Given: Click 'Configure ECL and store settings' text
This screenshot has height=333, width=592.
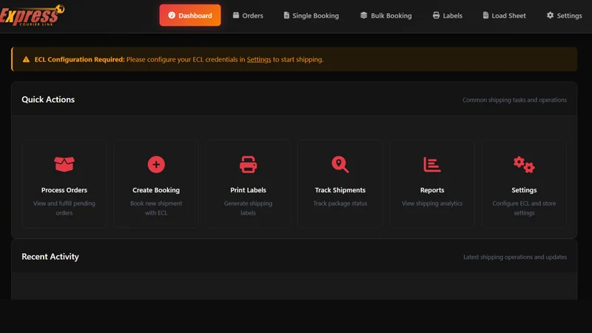Looking at the screenshot, I should pyautogui.click(x=524, y=208).
